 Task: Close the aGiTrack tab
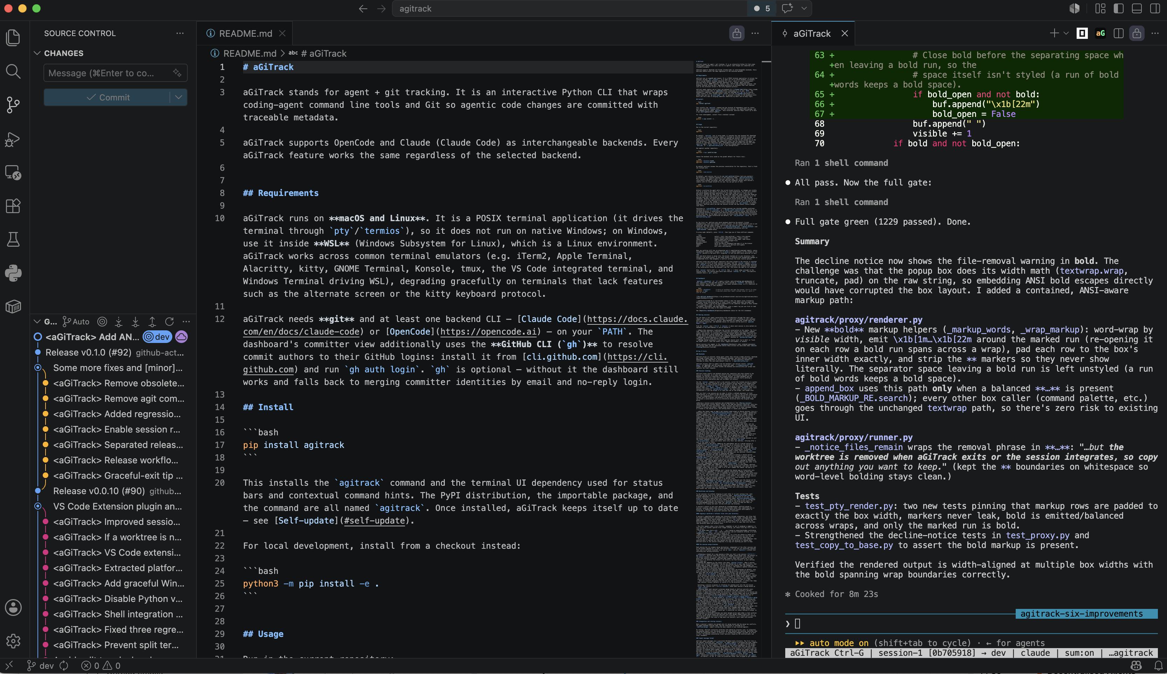point(845,33)
